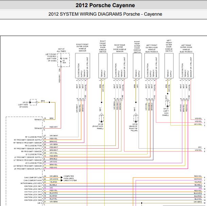Select 'VIO' wire label at module pin 12
This screenshot has width=207, height=206.
click(x=51, y=188)
